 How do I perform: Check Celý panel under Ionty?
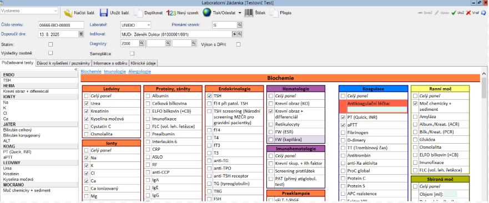(x=86, y=150)
